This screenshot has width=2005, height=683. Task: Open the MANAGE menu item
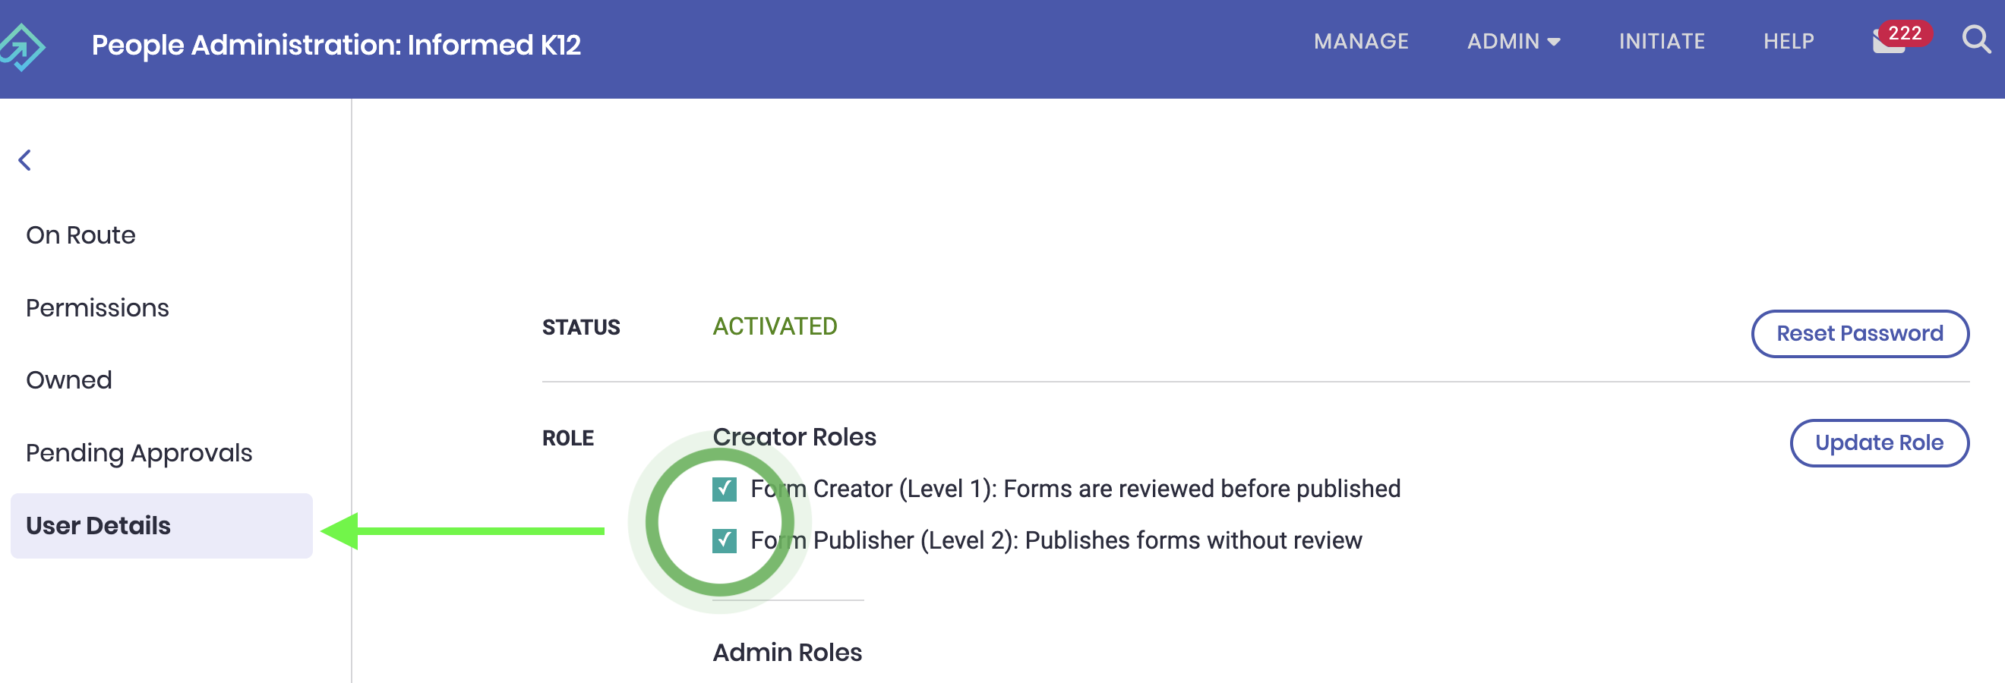coord(1360,41)
